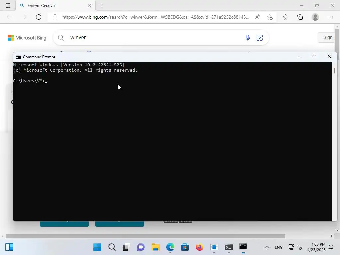This screenshot has width=340, height=255.
Task: Click the Command Prompt vertical scrollbar thumb
Action: tap(335, 70)
